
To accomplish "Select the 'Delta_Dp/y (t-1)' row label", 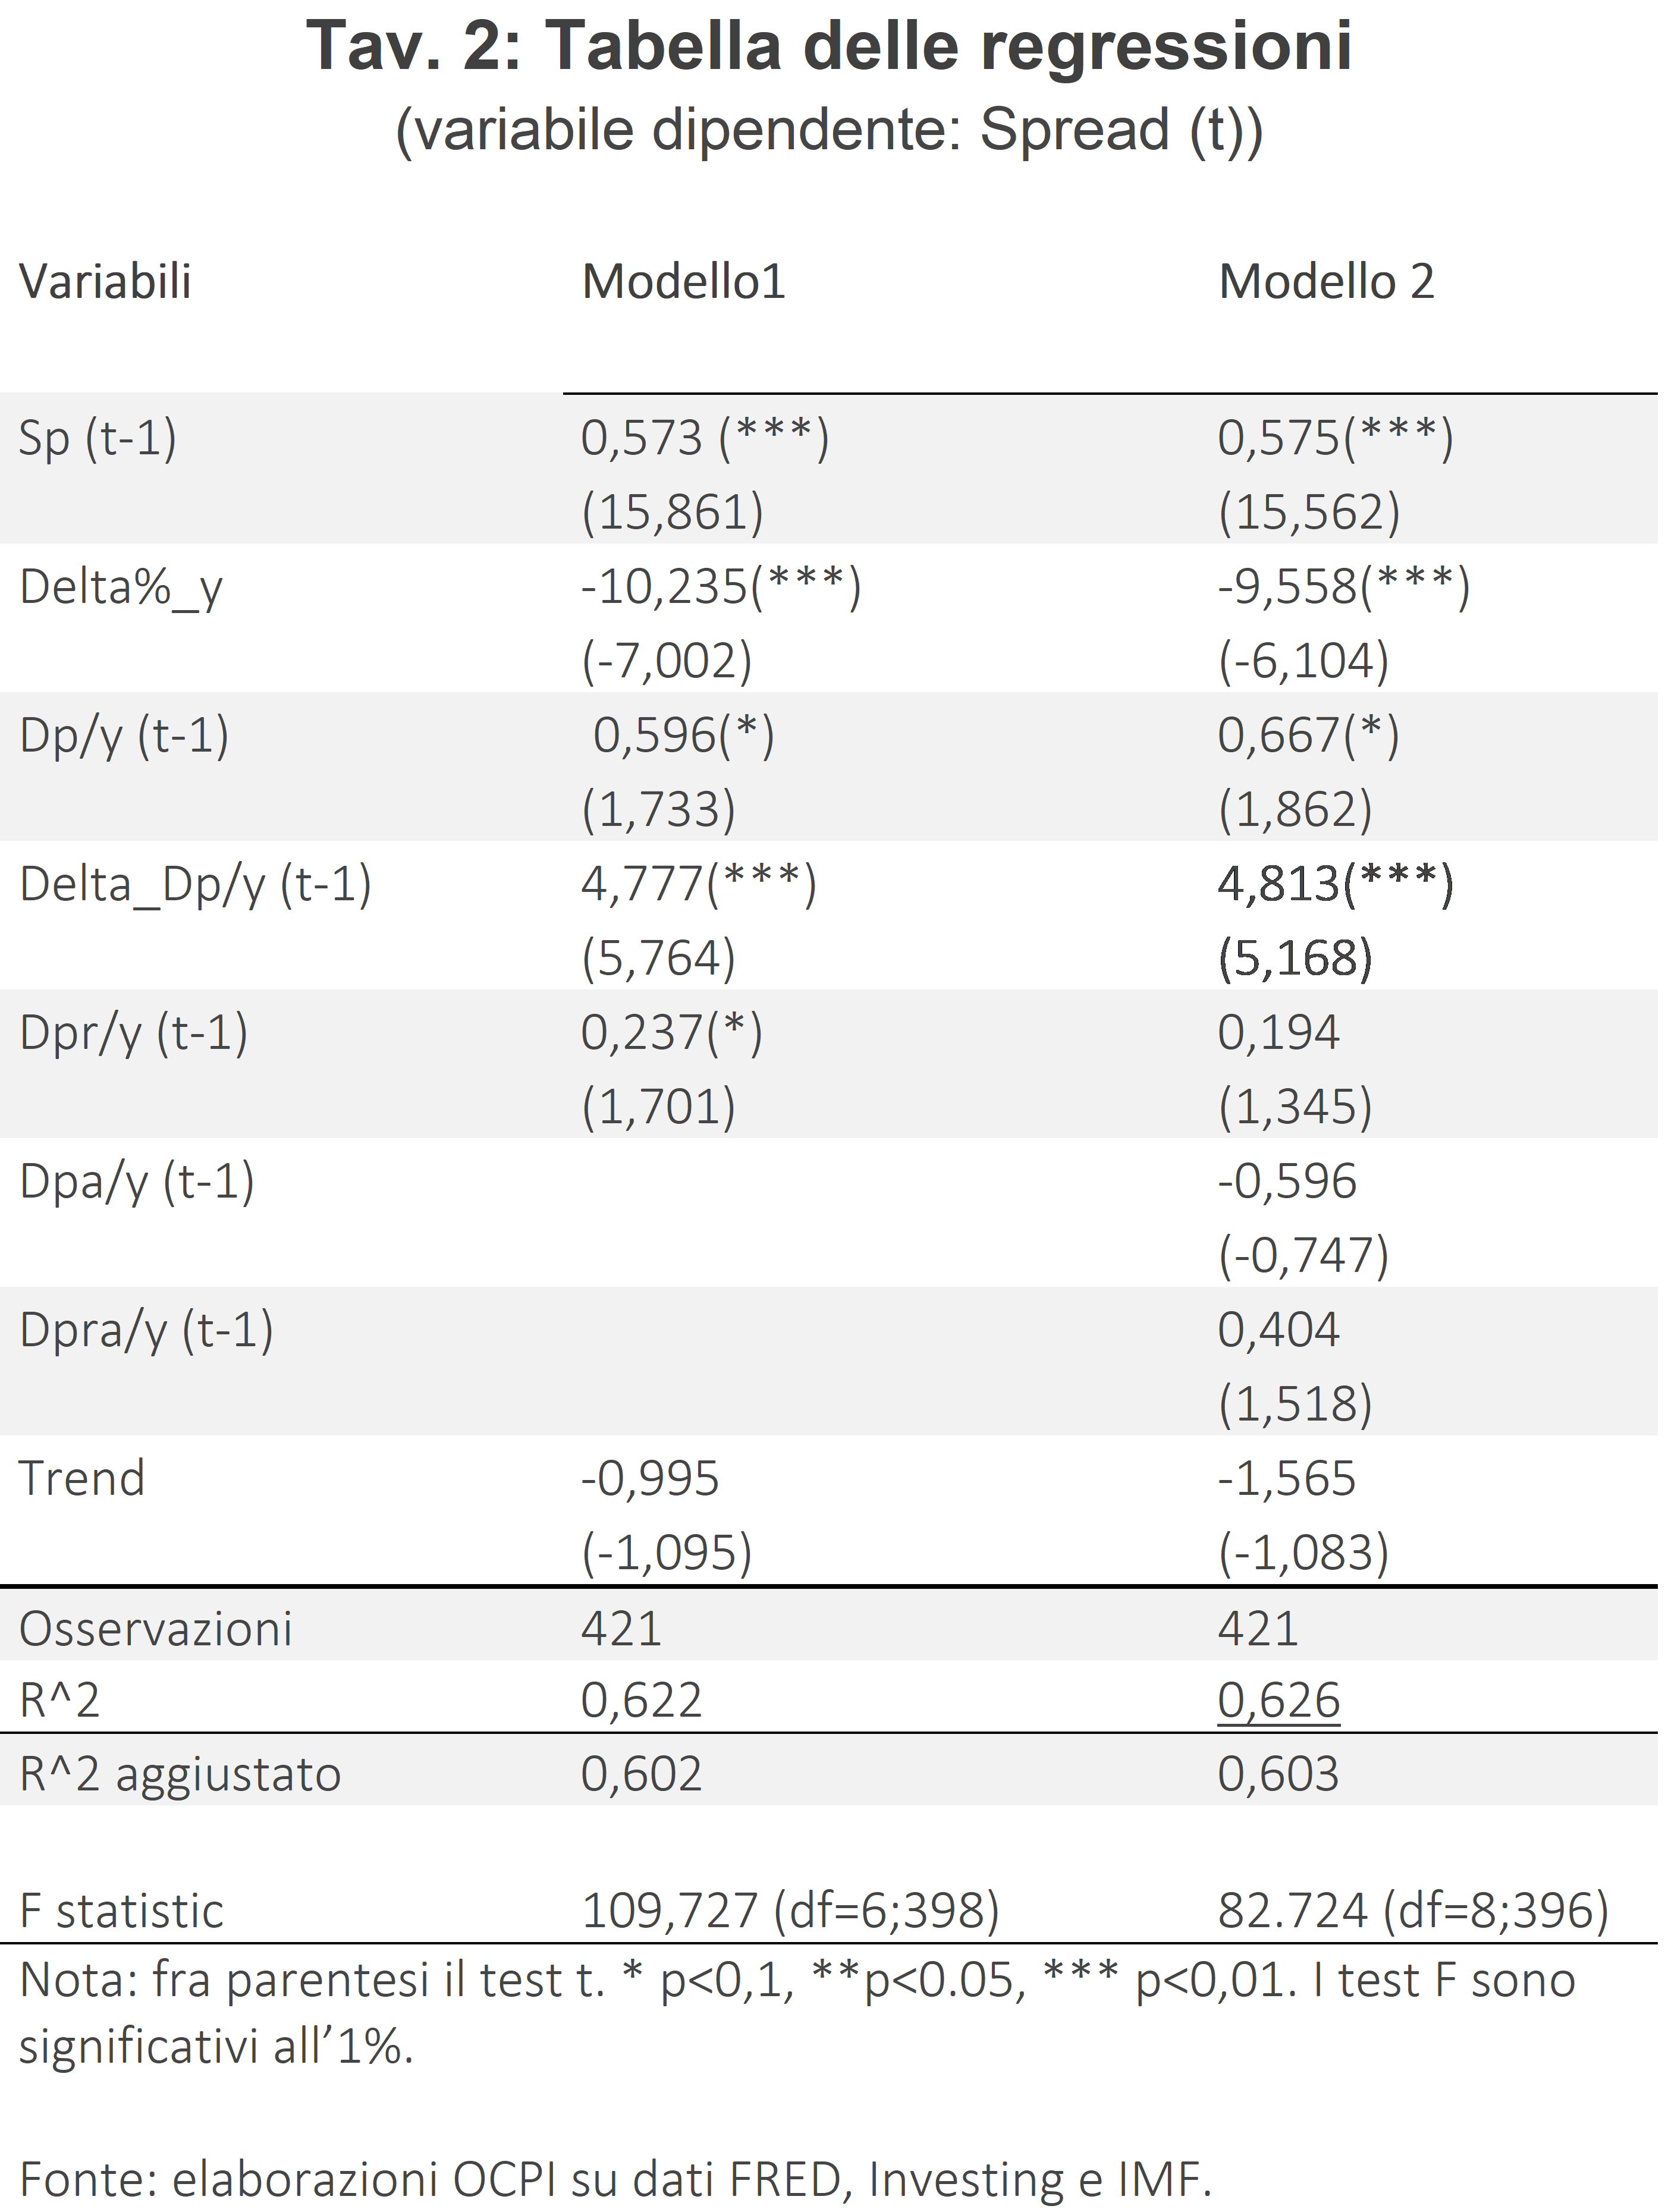I will [x=195, y=884].
